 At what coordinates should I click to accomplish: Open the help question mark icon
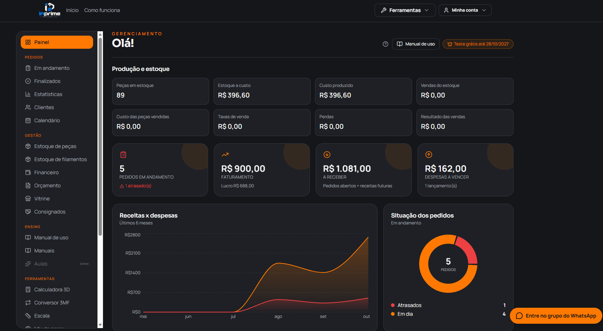[x=386, y=44]
